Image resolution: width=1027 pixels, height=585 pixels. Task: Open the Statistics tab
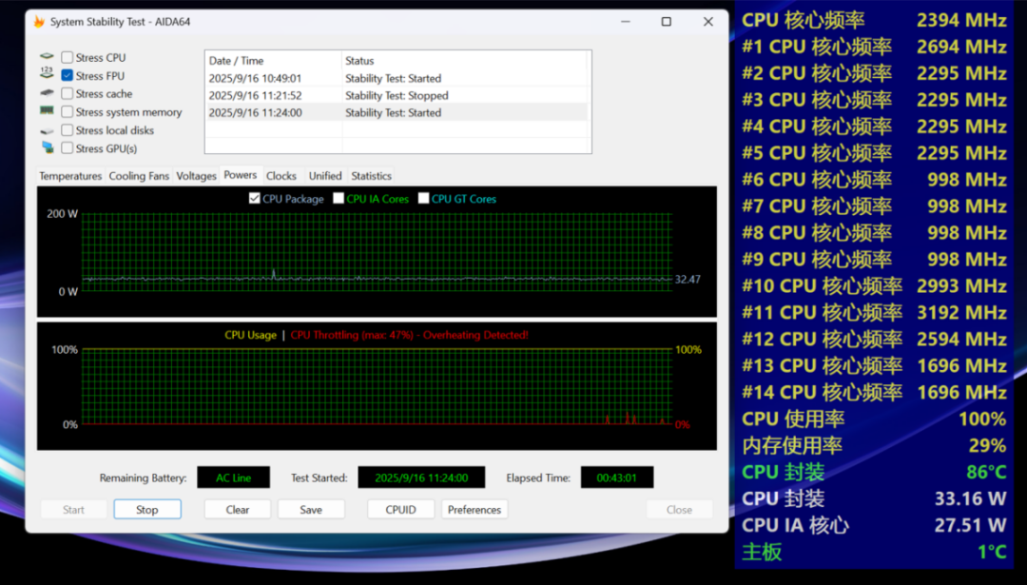(371, 176)
